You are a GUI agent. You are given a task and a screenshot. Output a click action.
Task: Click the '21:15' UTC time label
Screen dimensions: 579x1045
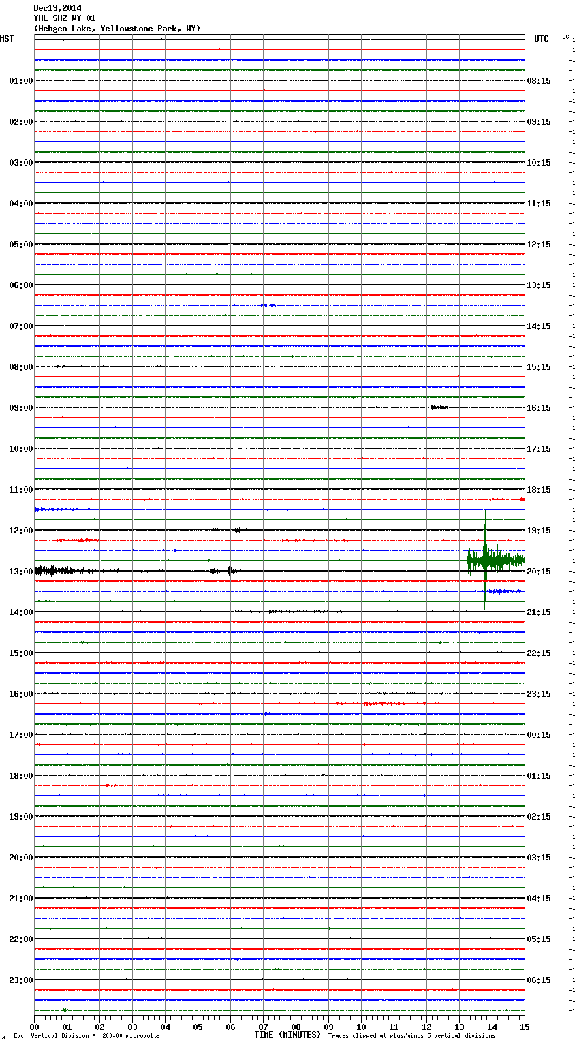point(539,612)
